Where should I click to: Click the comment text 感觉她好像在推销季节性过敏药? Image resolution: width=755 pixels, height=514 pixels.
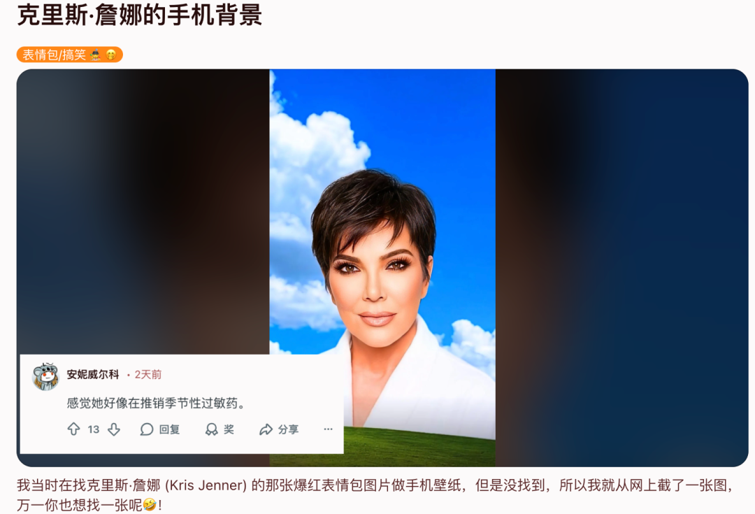click(156, 403)
